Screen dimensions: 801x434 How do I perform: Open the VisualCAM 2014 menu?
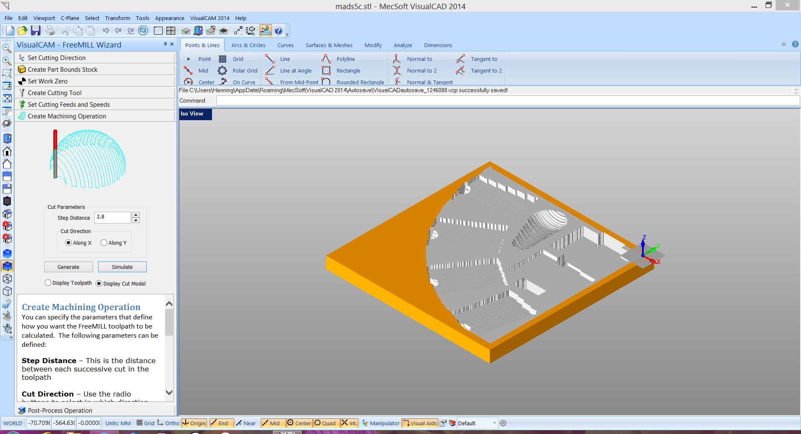coord(209,18)
